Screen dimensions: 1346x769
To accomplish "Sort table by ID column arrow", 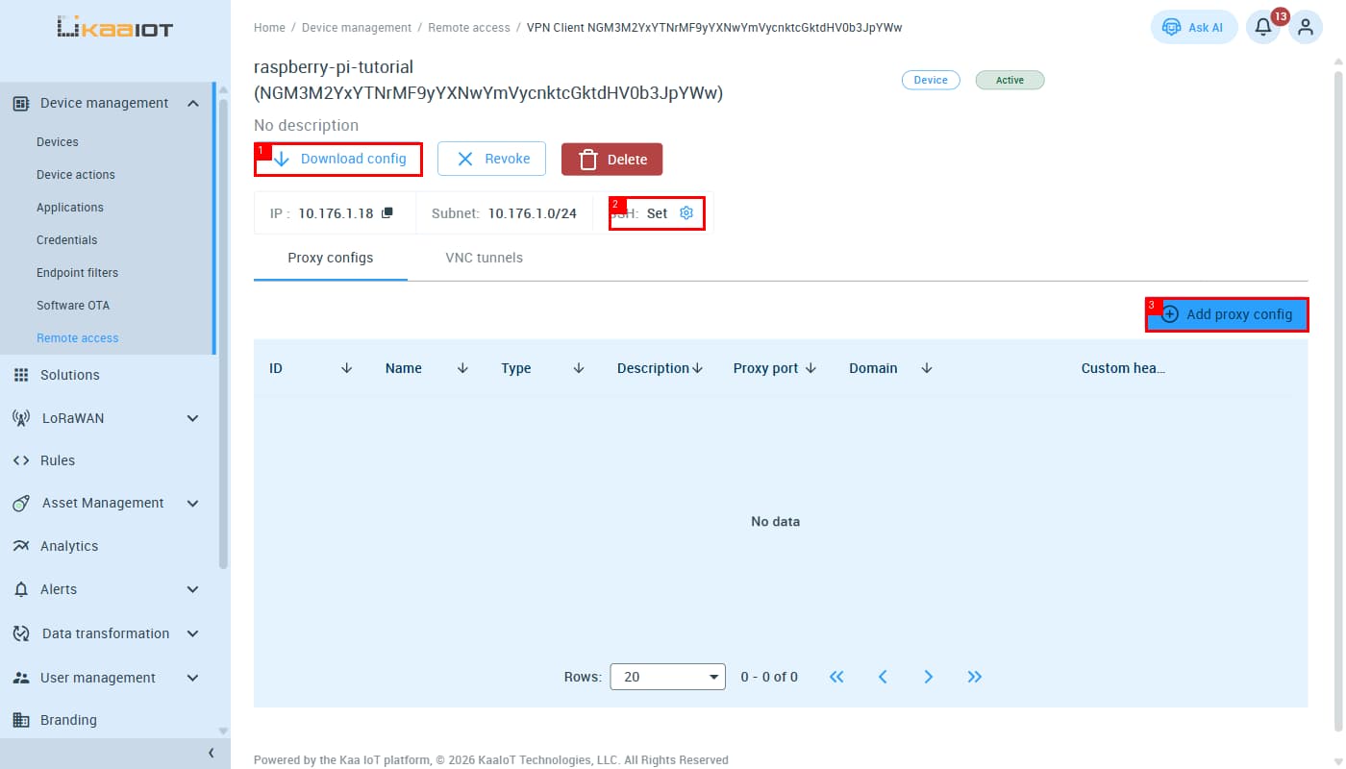I will coord(347,368).
